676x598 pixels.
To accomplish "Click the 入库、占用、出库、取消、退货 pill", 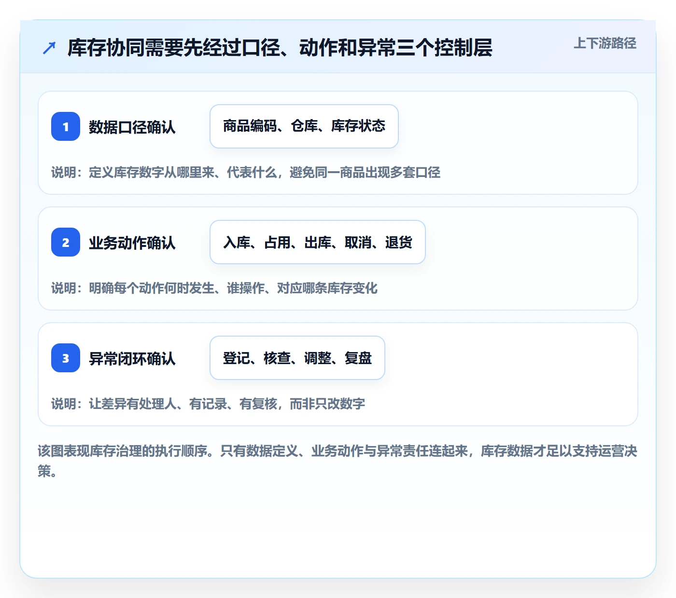I will (318, 242).
